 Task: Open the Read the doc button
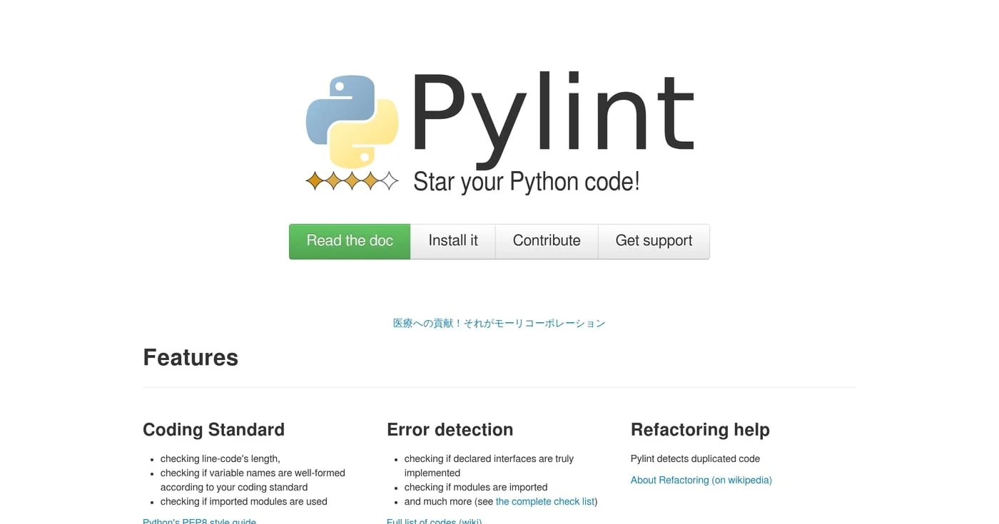coord(350,241)
